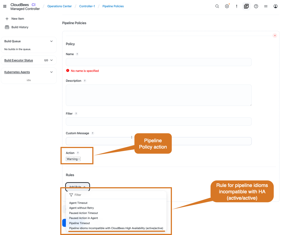Click the 'Rules' section heading
Image resolution: width=283 pixels, height=235 pixels.
(70, 175)
